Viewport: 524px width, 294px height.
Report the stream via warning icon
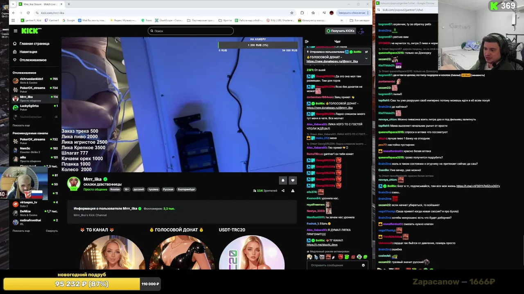pos(293,191)
